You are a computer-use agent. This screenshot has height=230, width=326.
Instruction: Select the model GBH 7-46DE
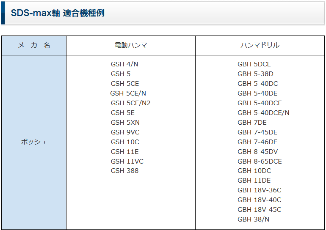point(257,142)
